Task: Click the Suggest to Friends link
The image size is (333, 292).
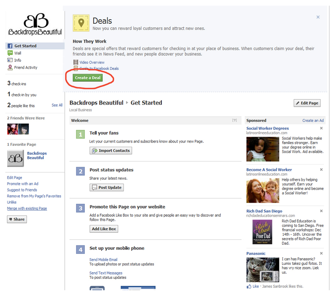Action: point(22,190)
